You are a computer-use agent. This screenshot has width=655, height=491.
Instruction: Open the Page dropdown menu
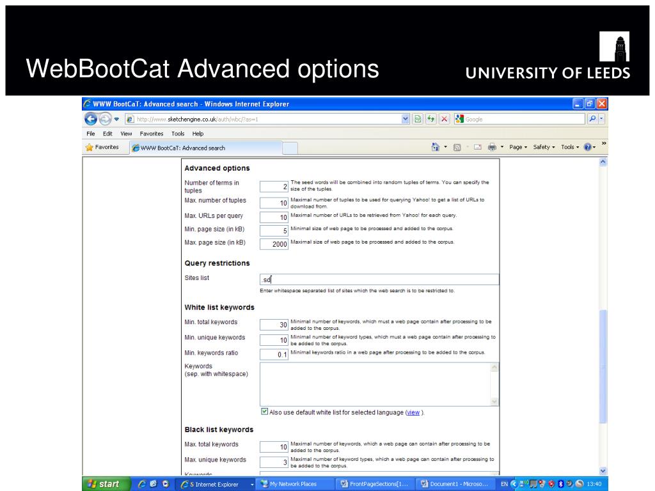click(x=518, y=147)
